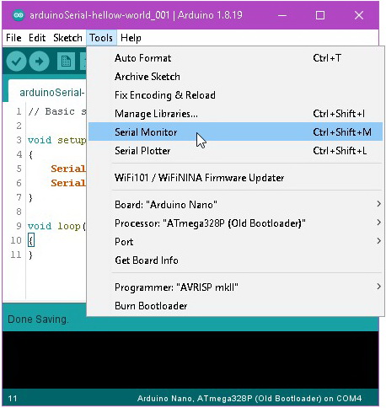Open the Help menu
This screenshot has width=386, height=408.
click(x=131, y=38)
